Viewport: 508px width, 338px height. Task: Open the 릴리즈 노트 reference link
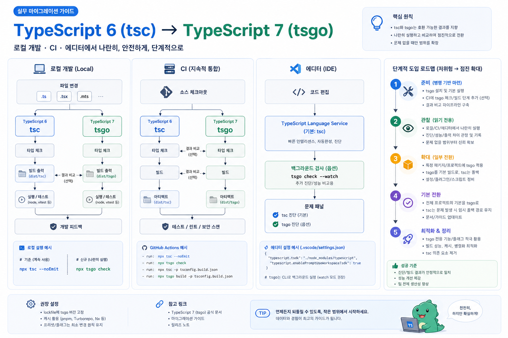(x=180, y=325)
